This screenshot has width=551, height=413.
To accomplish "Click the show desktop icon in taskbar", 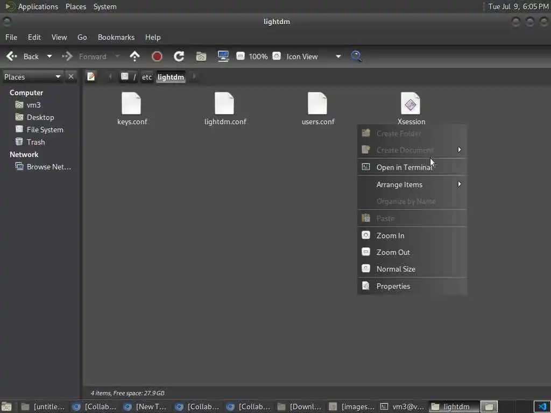I will tap(6, 407).
